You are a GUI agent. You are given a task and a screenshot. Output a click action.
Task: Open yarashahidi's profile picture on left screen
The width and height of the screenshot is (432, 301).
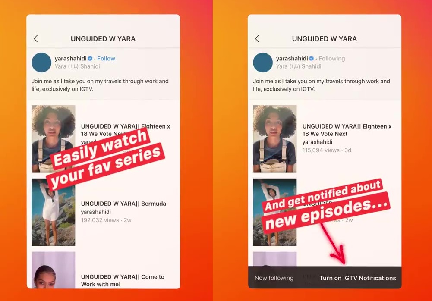click(41, 63)
